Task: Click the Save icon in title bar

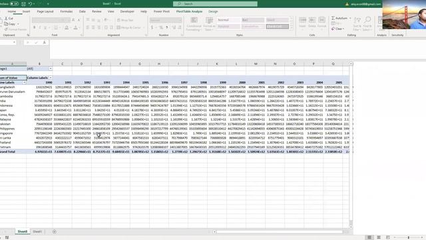Action: pos(24,4)
